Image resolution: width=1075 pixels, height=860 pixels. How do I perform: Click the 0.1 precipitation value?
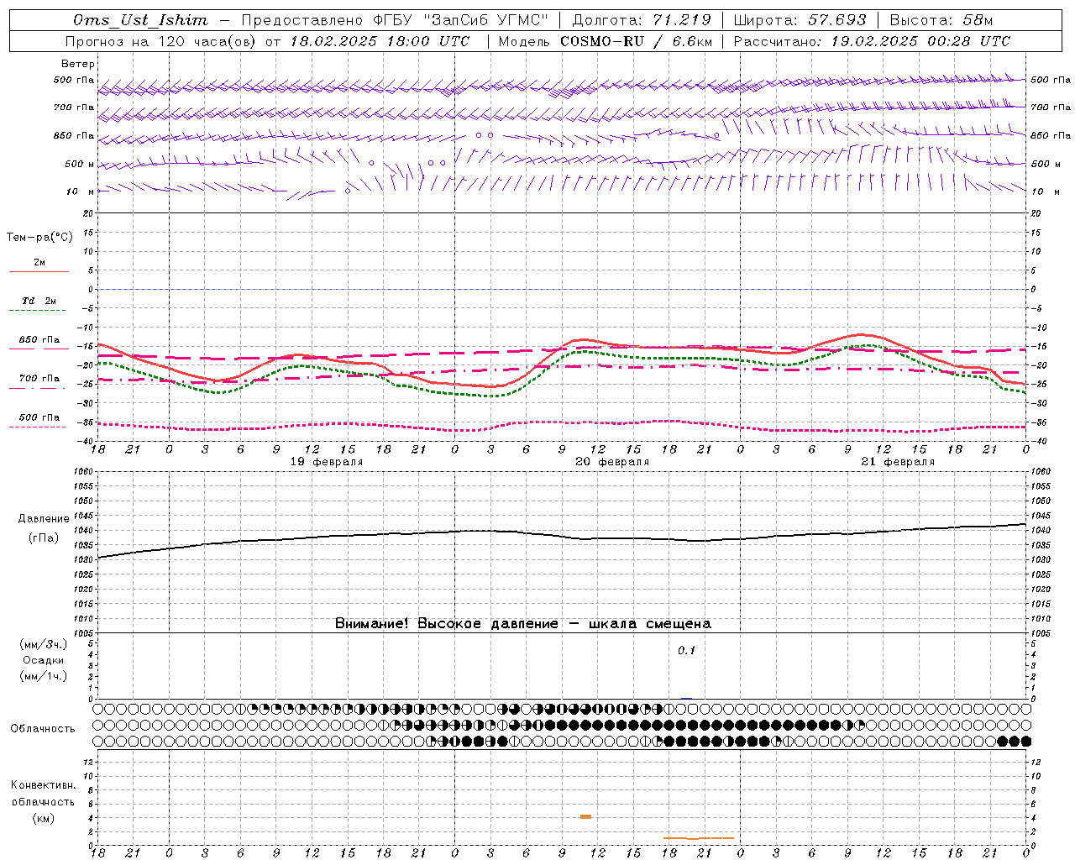[x=687, y=651]
